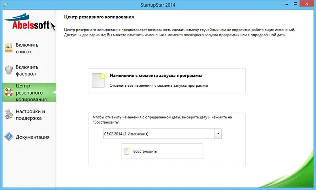
Task: Go to Настройки и поддержка
Action: (x=29, y=114)
